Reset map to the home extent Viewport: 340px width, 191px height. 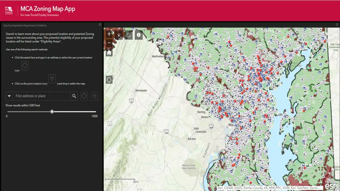(x=109, y=53)
